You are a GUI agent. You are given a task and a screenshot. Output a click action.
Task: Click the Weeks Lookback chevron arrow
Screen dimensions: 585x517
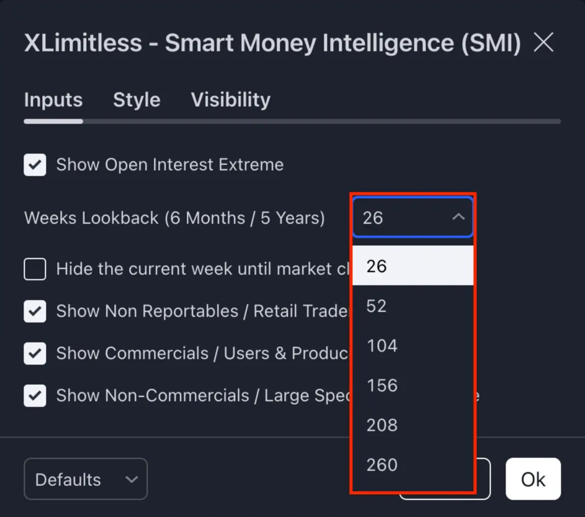[x=458, y=217]
